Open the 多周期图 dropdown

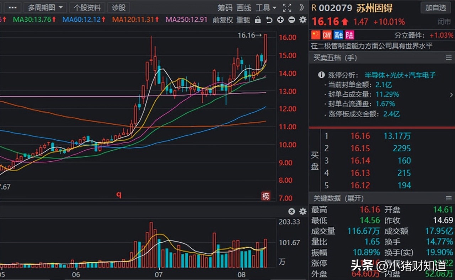pos(45,7)
